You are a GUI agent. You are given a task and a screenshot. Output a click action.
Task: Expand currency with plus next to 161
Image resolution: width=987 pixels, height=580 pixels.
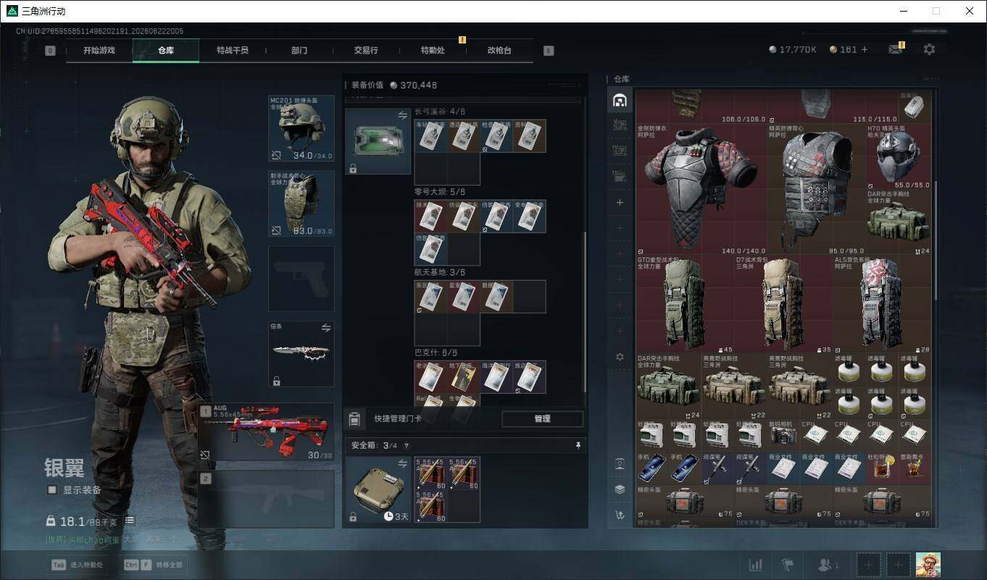(865, 49)
